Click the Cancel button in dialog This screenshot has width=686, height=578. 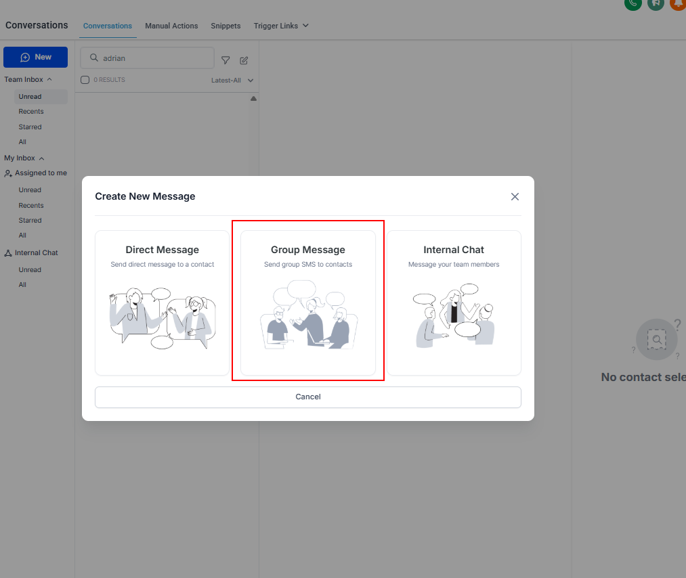(308, 397)
